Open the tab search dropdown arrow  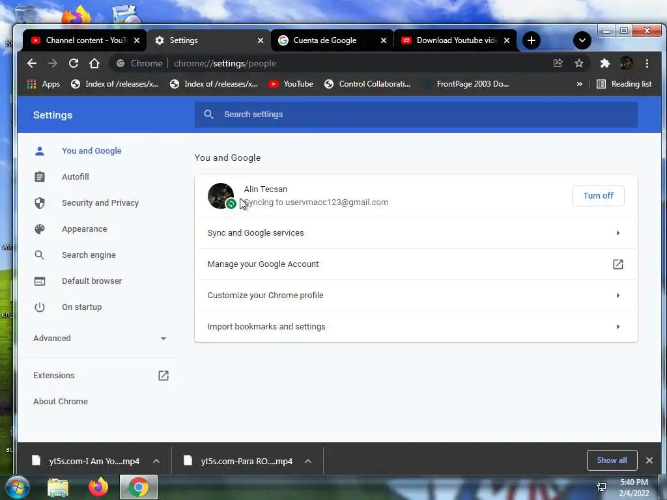[582, 40]
